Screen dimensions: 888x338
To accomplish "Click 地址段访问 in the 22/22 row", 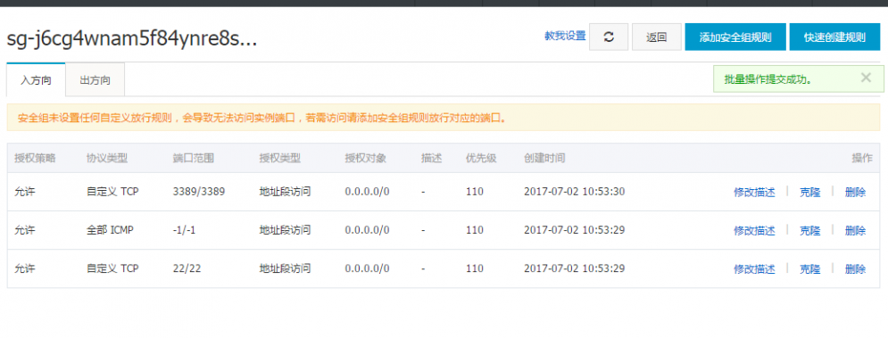I will (x=285, y=269).
